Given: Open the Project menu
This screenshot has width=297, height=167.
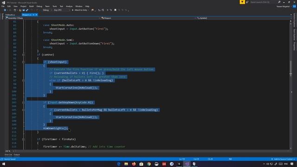Looking at the screenshot, I should point(24,6).
